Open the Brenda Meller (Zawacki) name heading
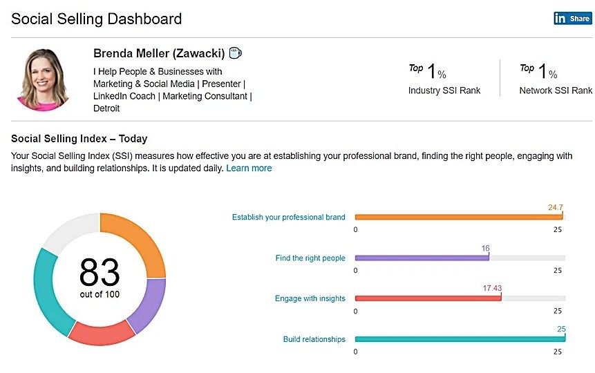 coord(159,53)
